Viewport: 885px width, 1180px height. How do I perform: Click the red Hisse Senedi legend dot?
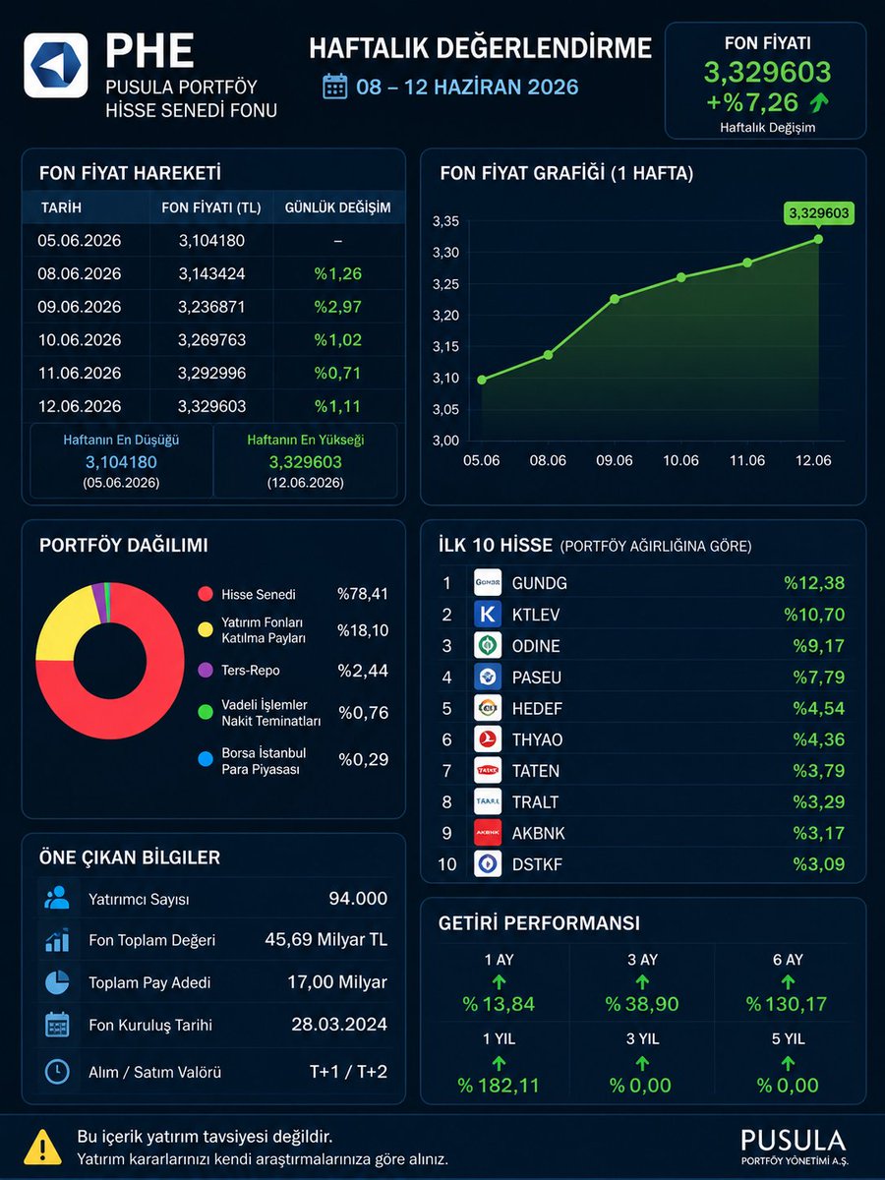click(x=206, y=594)
